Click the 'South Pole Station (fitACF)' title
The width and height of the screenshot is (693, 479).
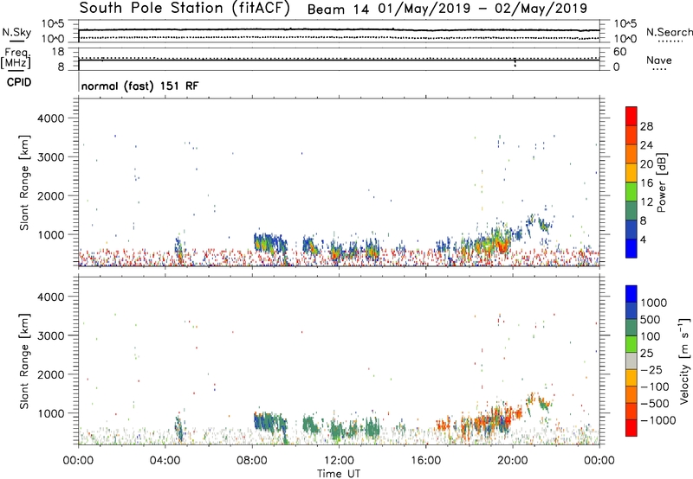point(185,9)
